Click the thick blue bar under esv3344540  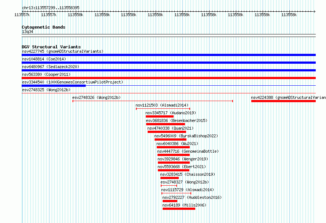[x=53, y=86]
